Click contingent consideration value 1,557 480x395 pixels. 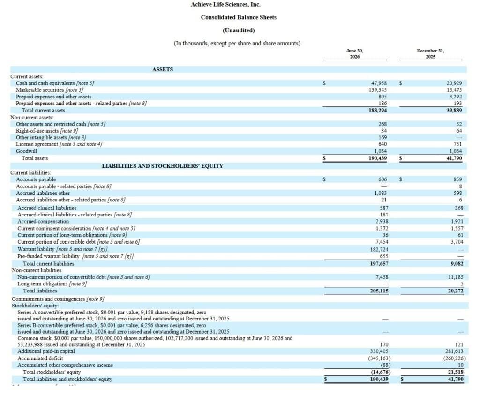coord(457,229)
